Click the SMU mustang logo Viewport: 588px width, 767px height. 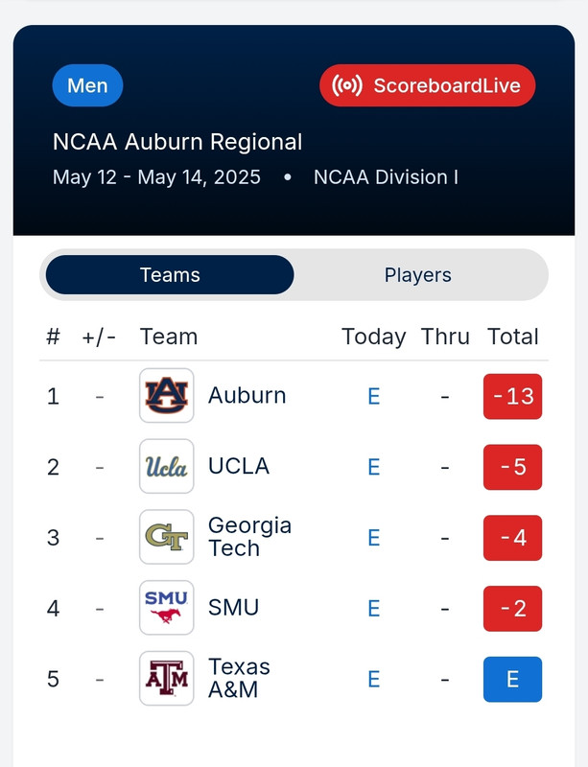(x=166, y=608)
